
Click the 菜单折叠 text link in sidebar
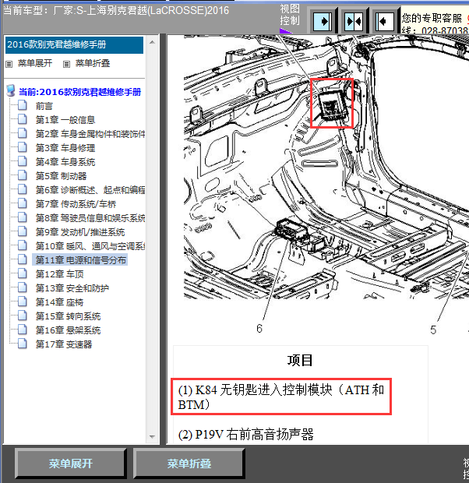(x=93, y=63)
